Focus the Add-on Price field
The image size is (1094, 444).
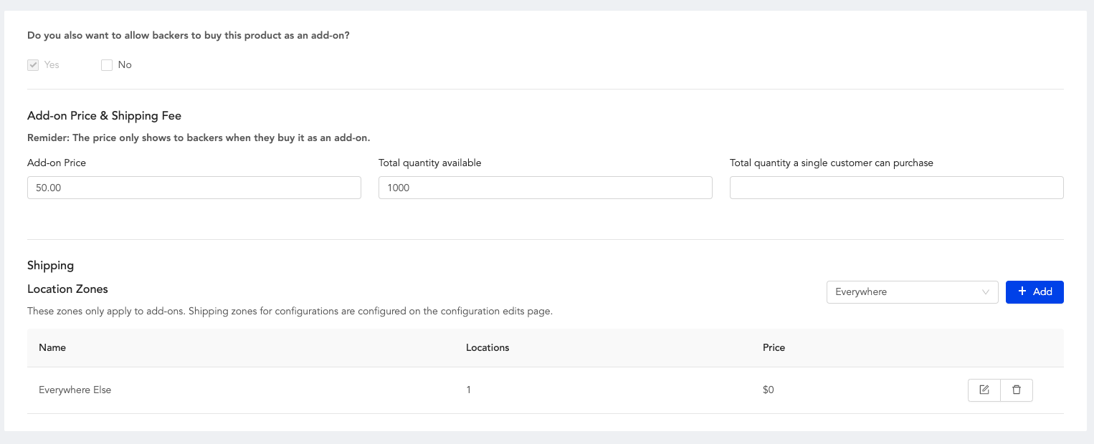194,188
